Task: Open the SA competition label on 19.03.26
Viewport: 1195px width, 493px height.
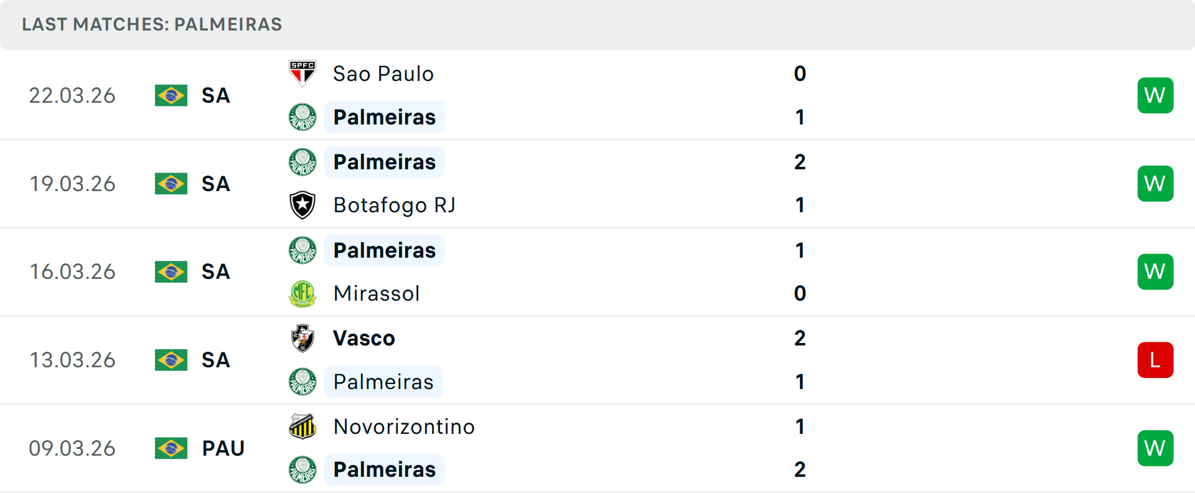Action: coord(215,184)
